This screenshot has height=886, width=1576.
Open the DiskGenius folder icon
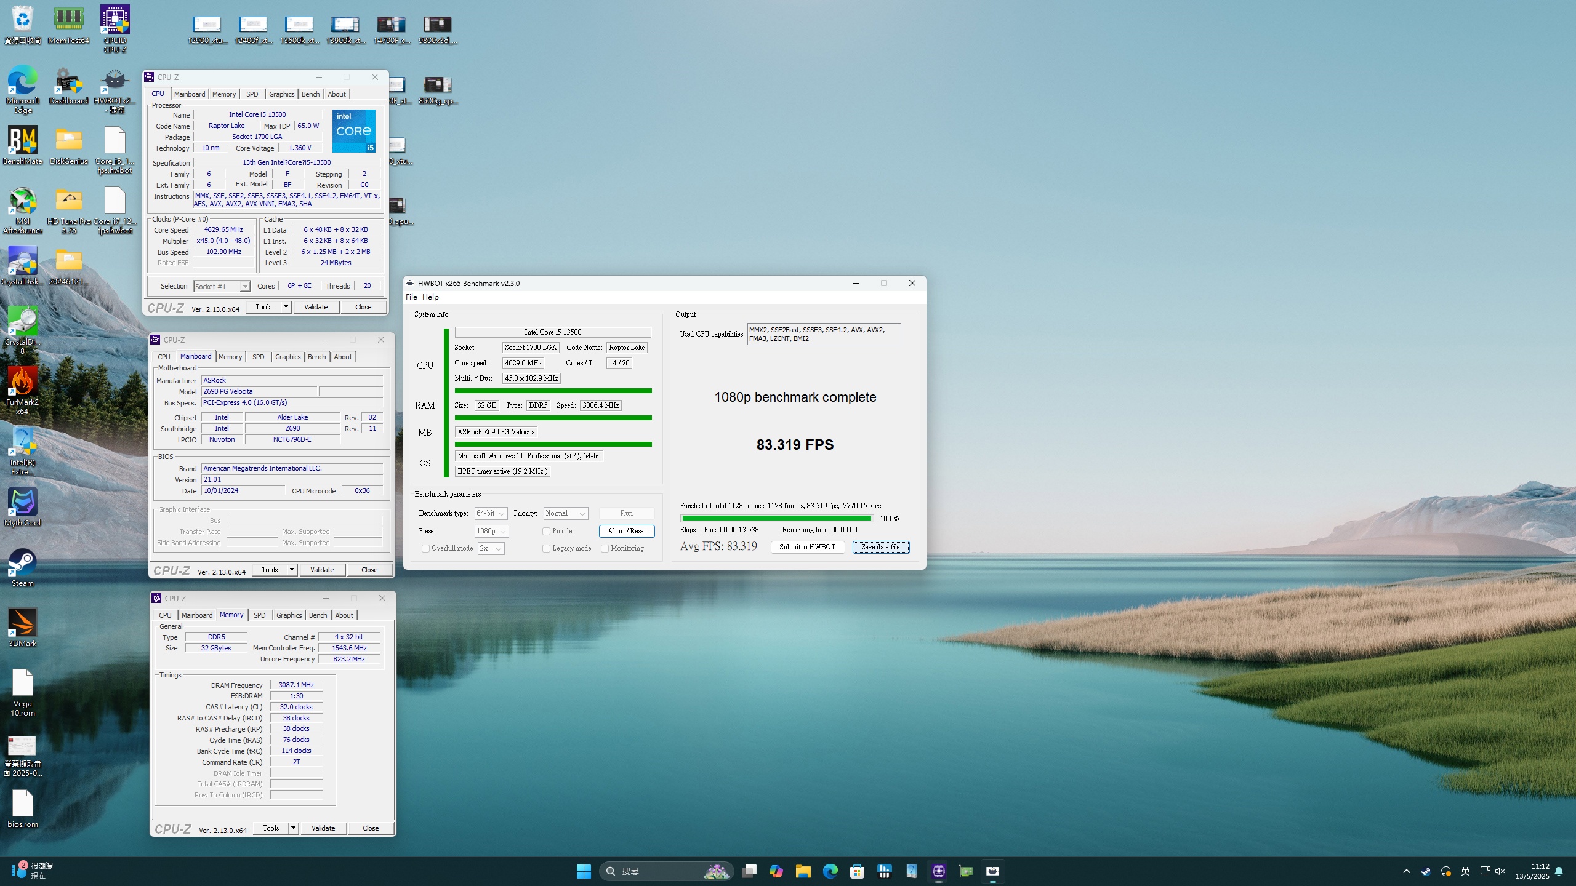(68, 145)
